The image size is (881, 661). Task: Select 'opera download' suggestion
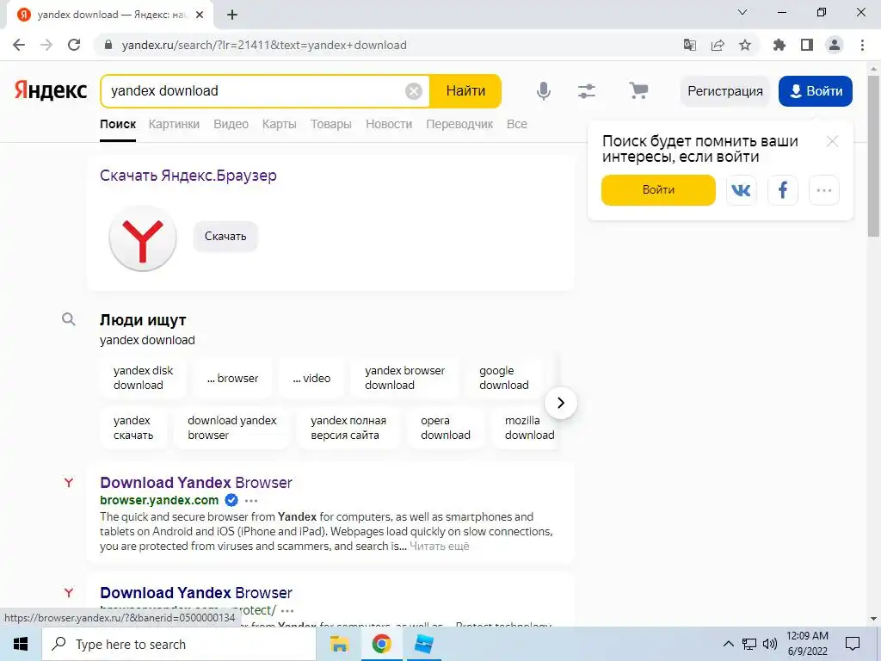[x=446, y=428]
